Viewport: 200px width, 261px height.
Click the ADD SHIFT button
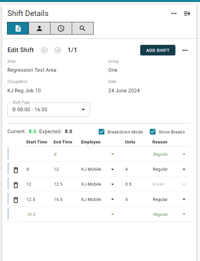point(158,50)
